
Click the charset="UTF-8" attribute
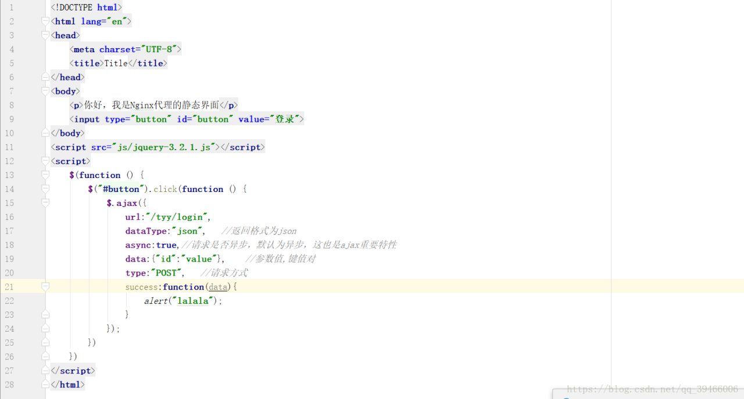tap(138, 49)
